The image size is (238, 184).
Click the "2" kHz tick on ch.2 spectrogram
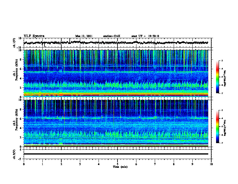(21, 137)
